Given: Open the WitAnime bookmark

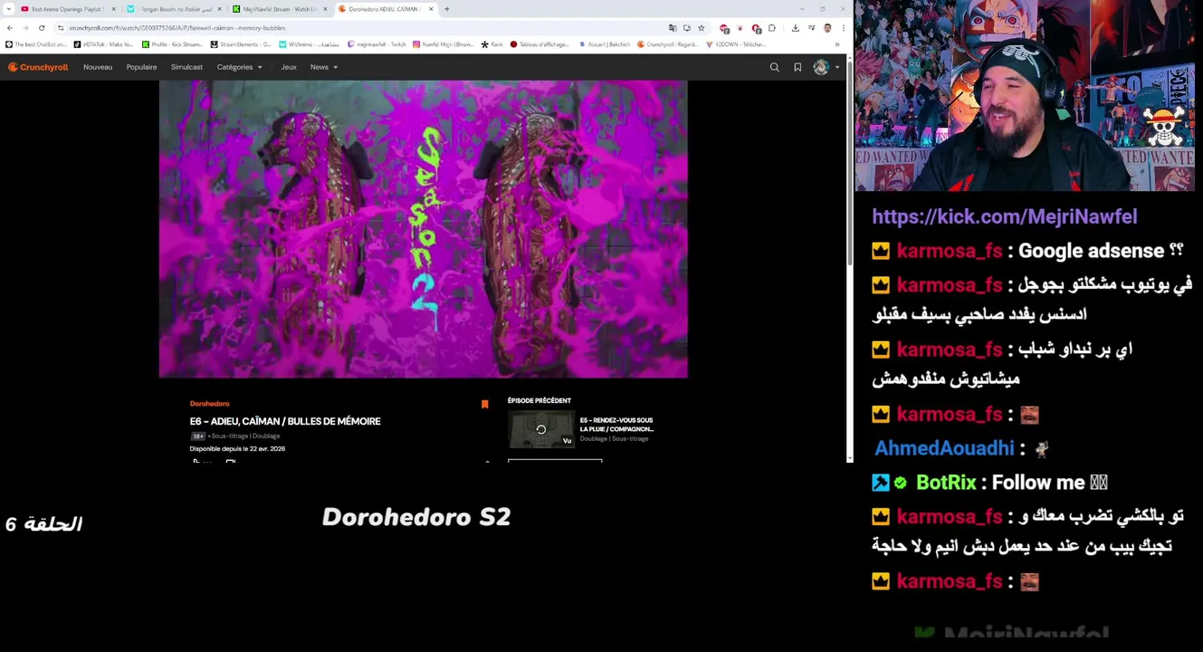Looking at the screenshot, I should [310, 44].
